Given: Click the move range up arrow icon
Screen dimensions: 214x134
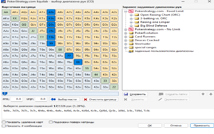Looking at the screenshot, I should pyautogui.click(x=203, y=94).
